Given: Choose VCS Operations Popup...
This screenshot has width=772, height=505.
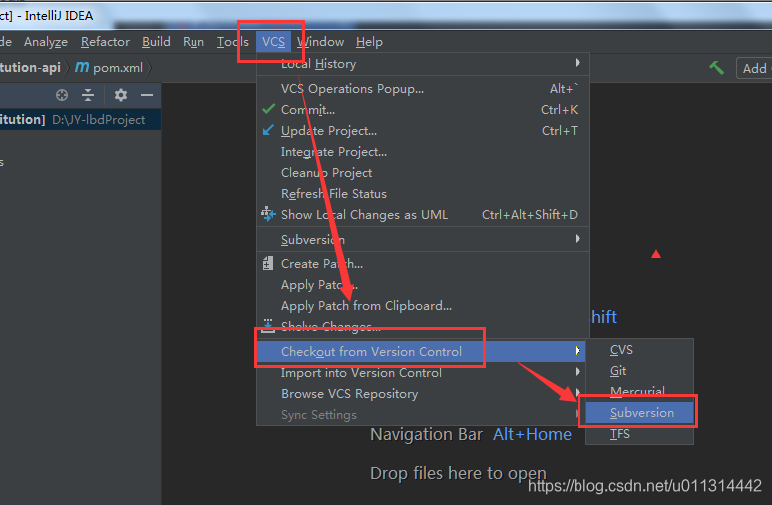Looking at the screenshot, I should (424, 89).
